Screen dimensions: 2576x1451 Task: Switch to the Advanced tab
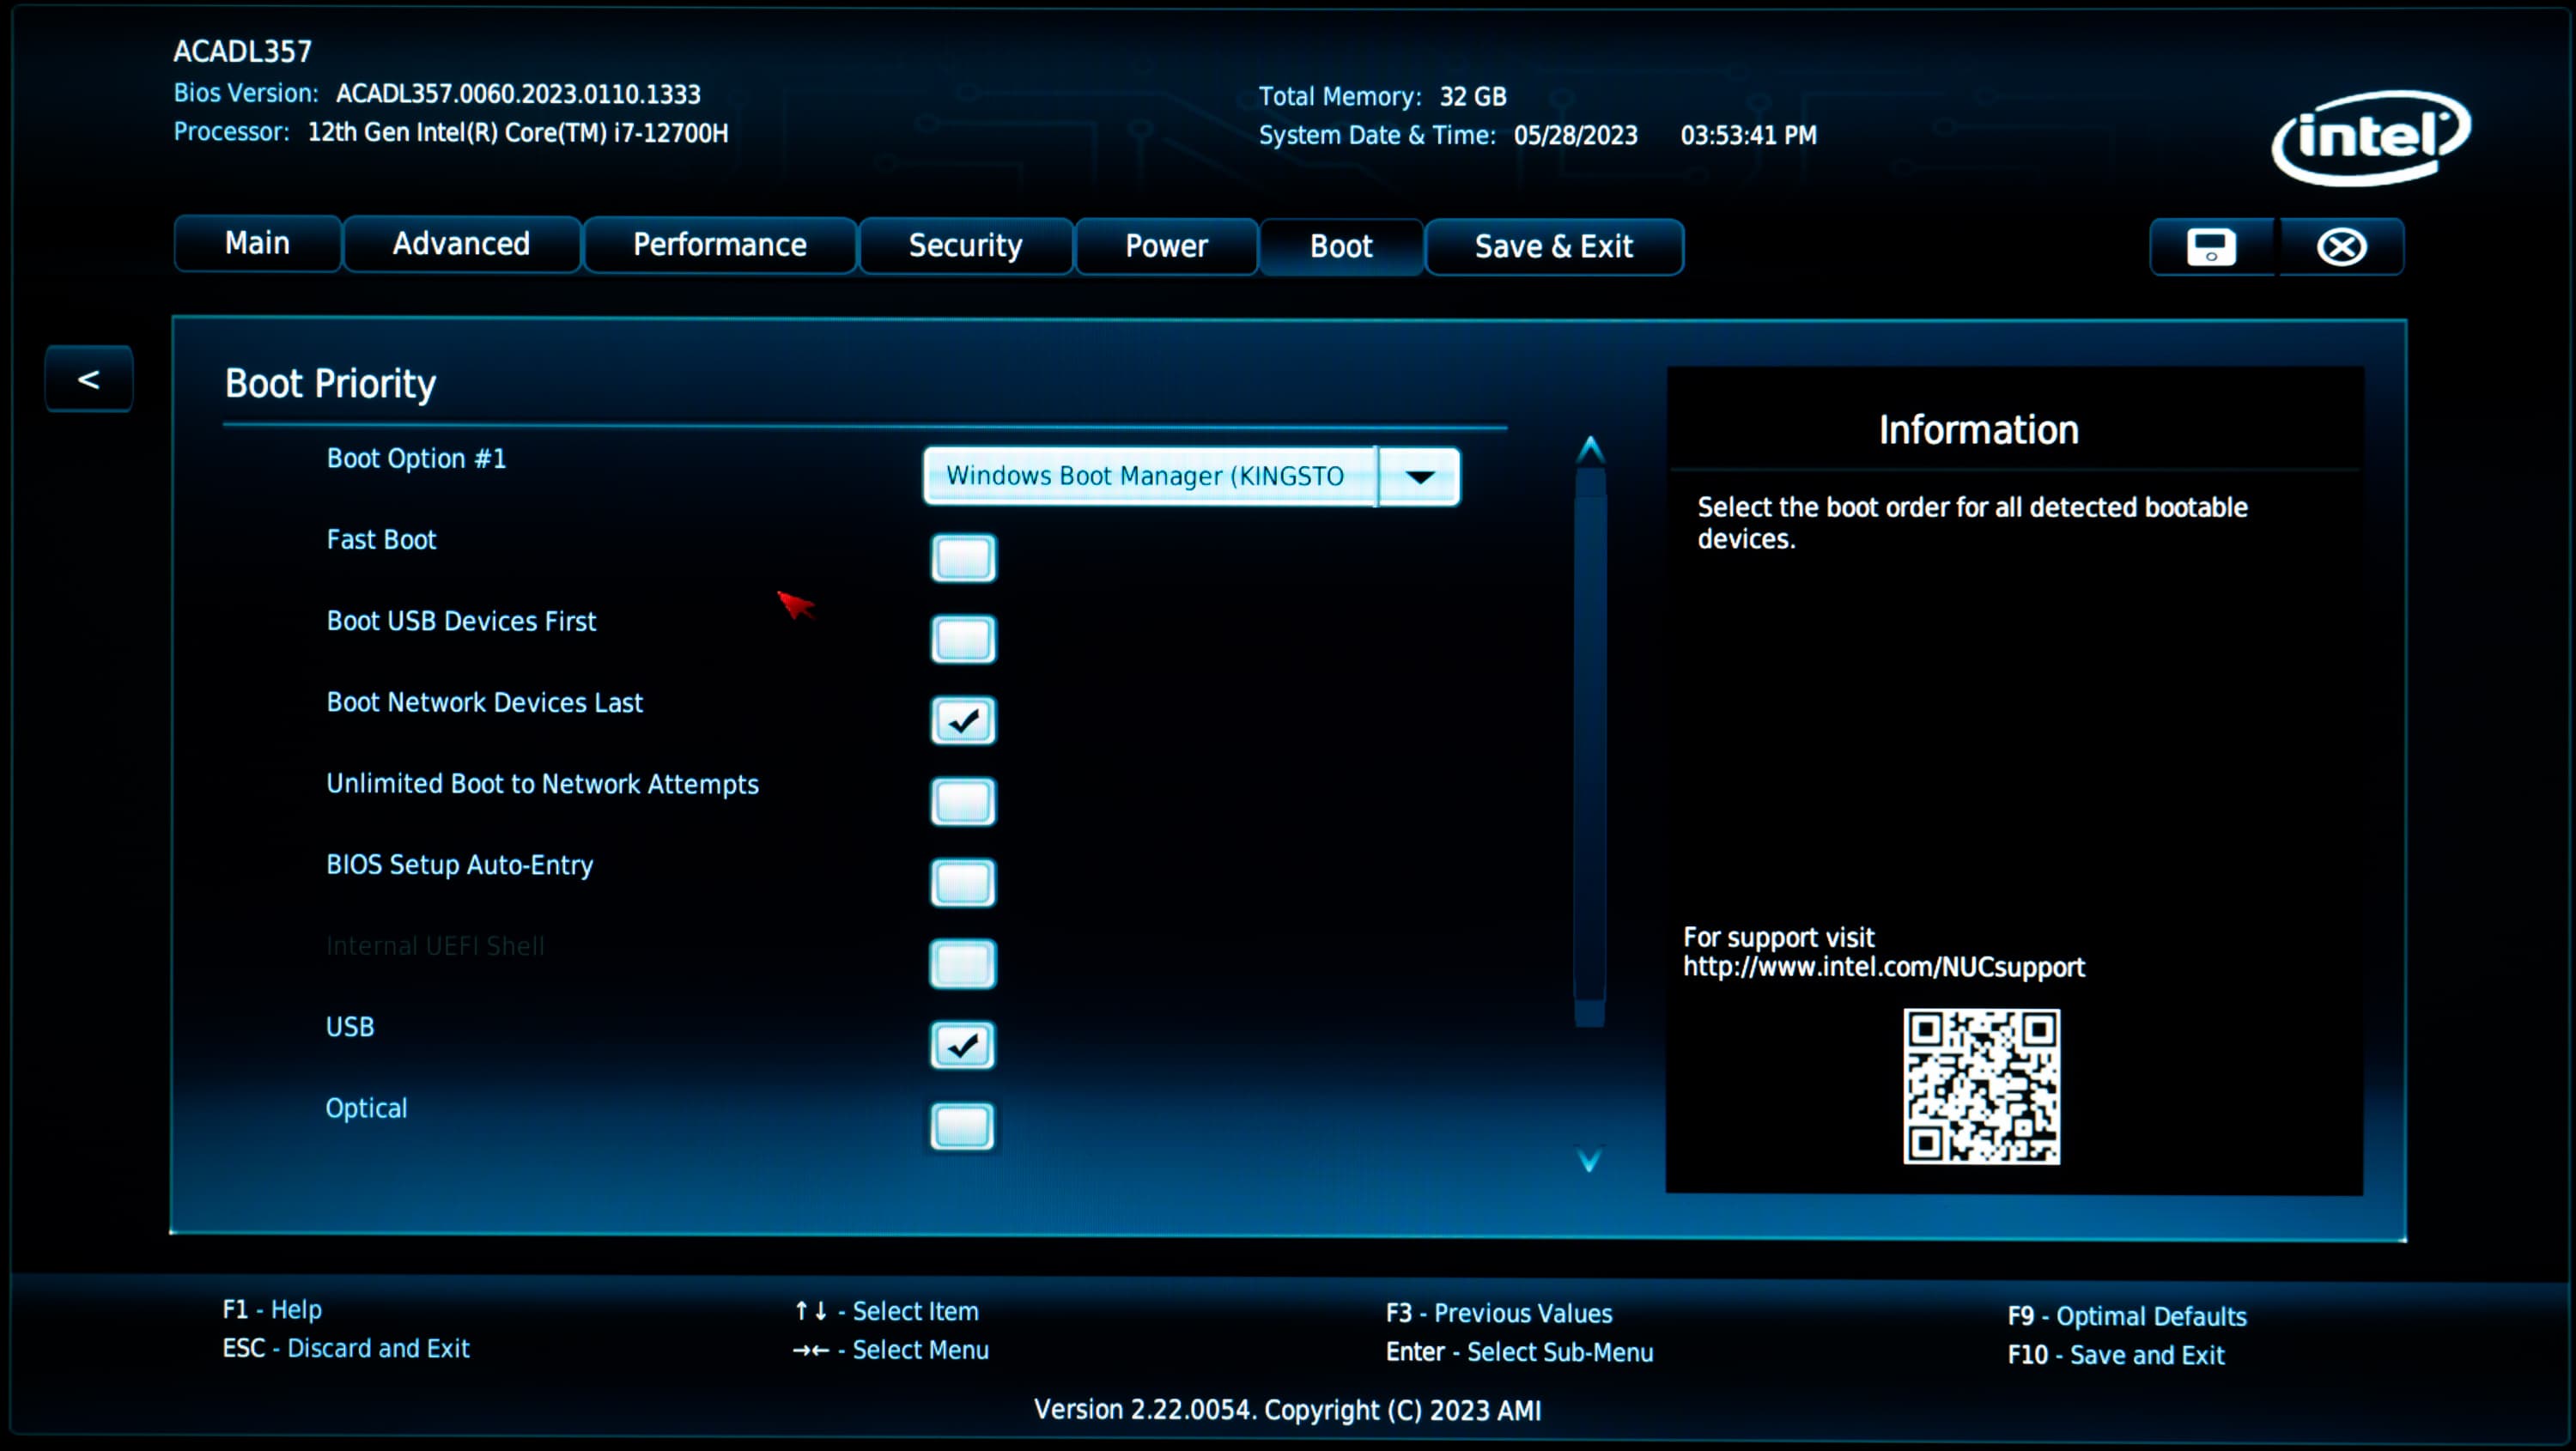[x=461, y=244]
